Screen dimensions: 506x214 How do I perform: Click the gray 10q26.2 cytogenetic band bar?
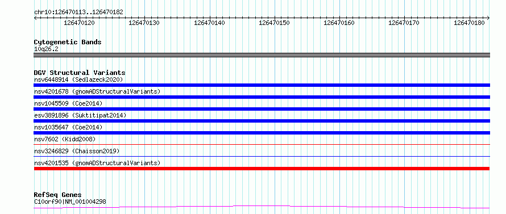pos(262,55)
